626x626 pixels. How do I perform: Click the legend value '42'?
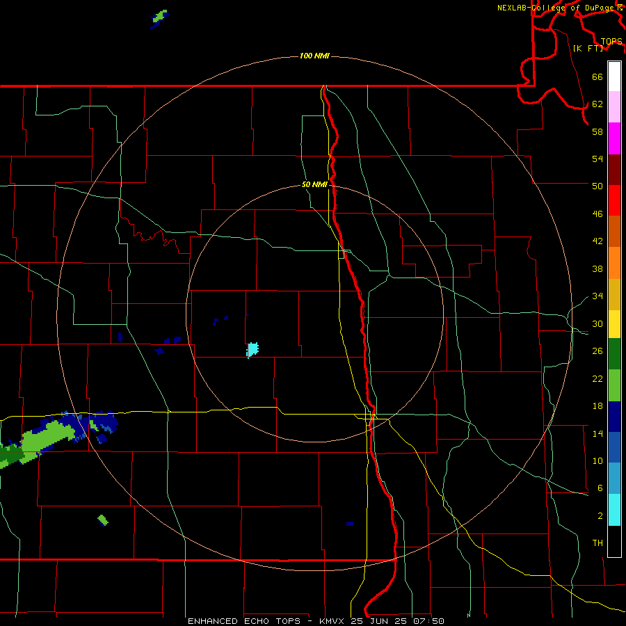tap(597, 241)
